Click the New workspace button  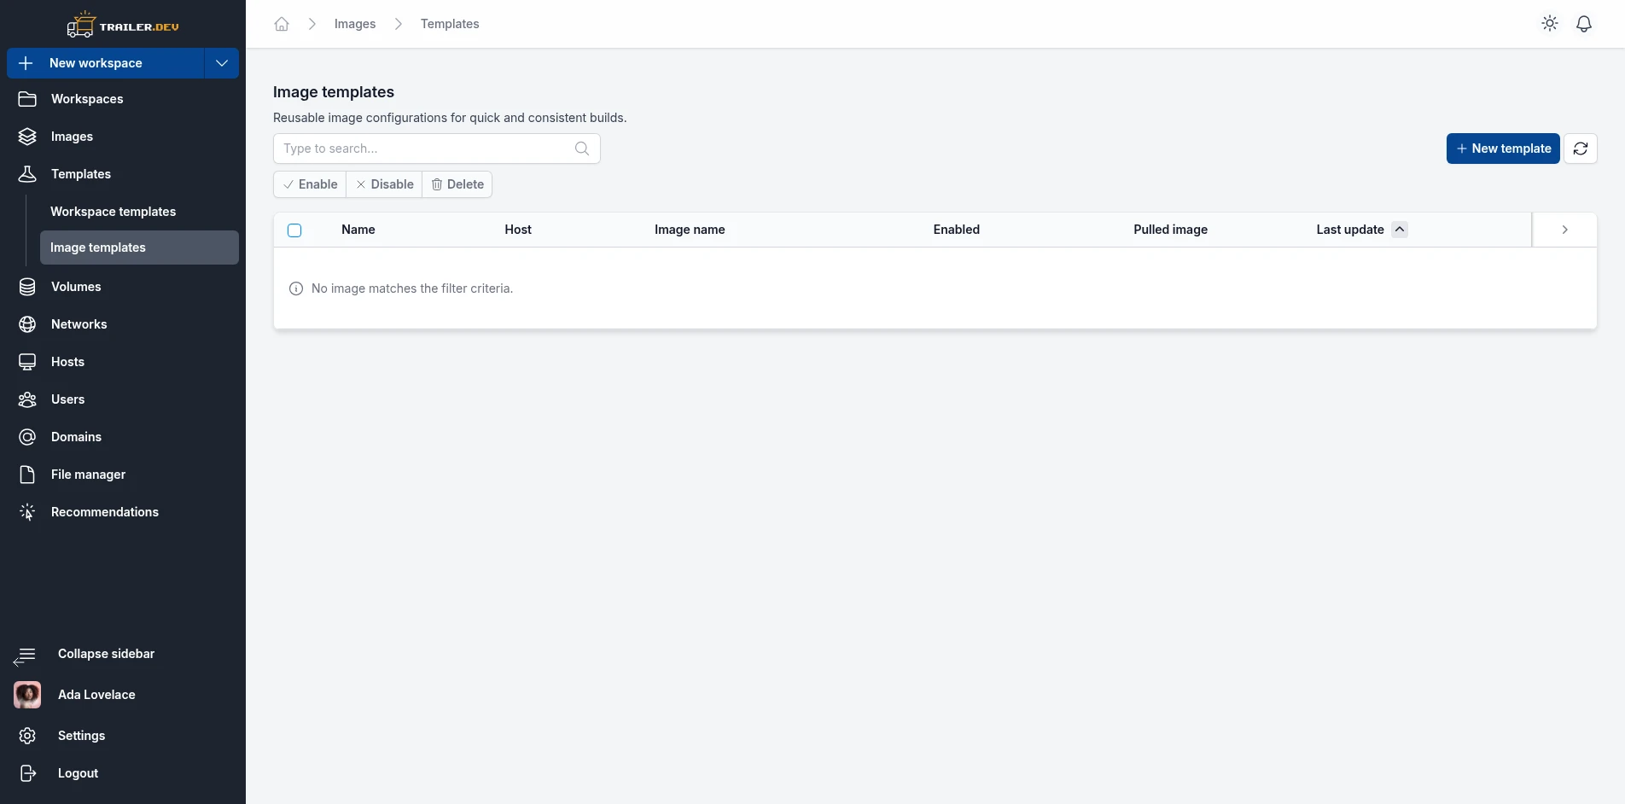106,63
